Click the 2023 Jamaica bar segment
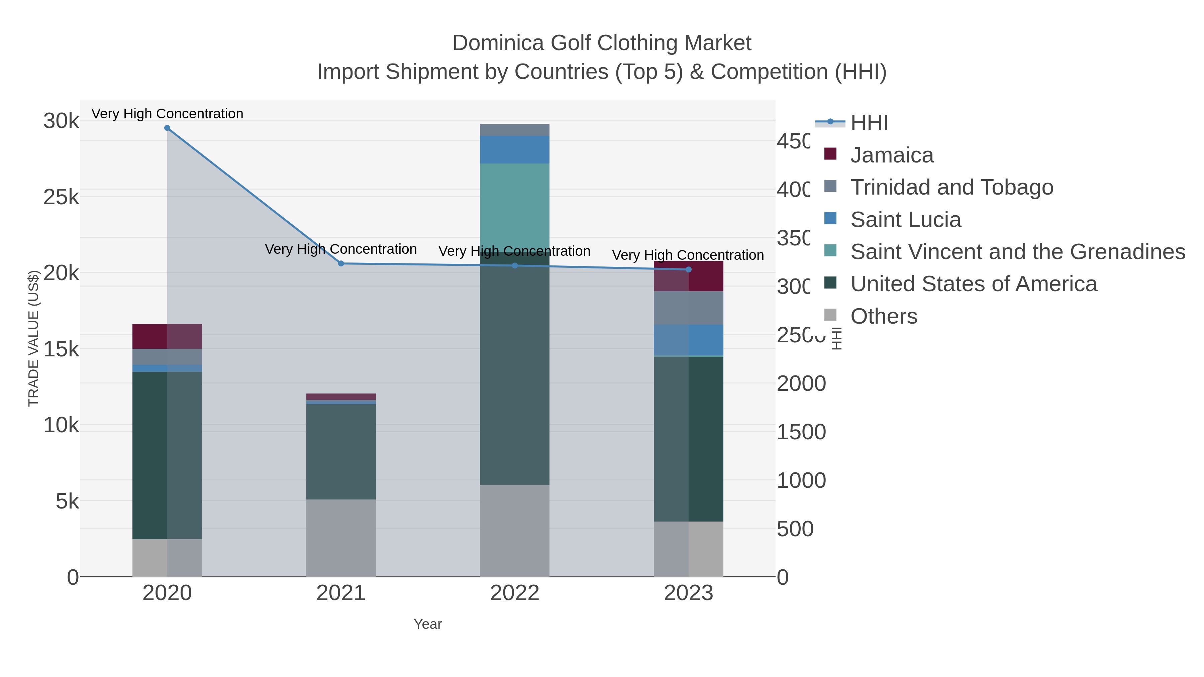This screenshot has height=677, width=1204. [689, 276]
